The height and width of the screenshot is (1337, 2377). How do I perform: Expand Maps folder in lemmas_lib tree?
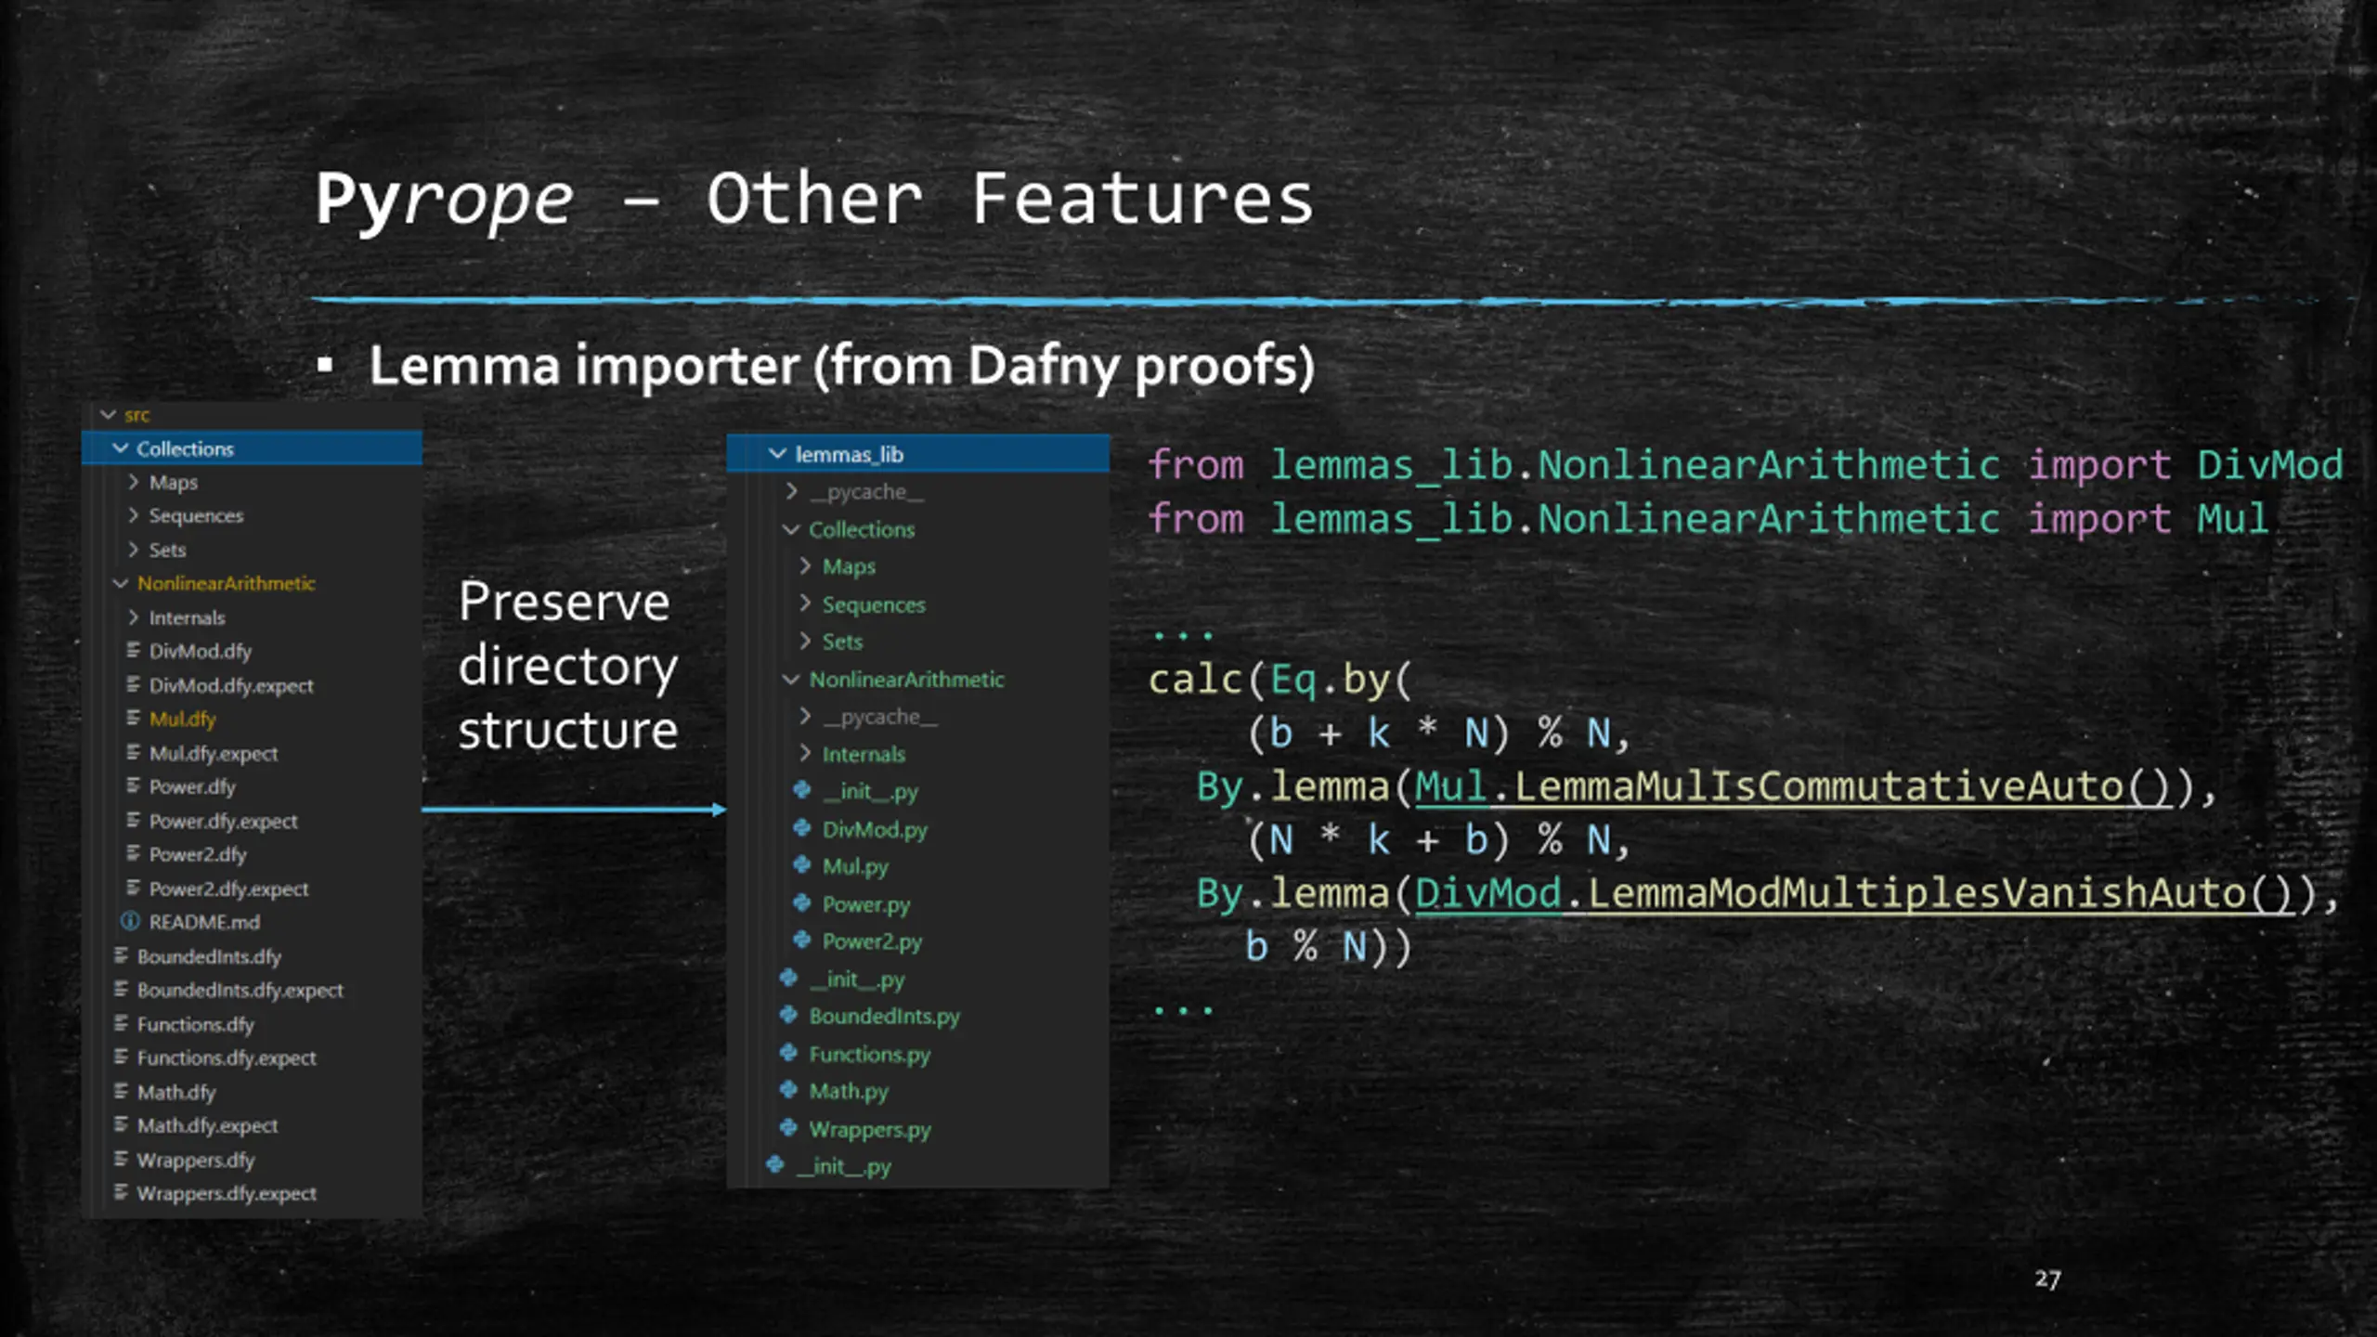(805, 565)
